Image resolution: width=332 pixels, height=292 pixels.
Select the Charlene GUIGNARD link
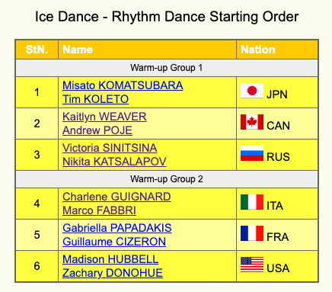coord(117,197)
